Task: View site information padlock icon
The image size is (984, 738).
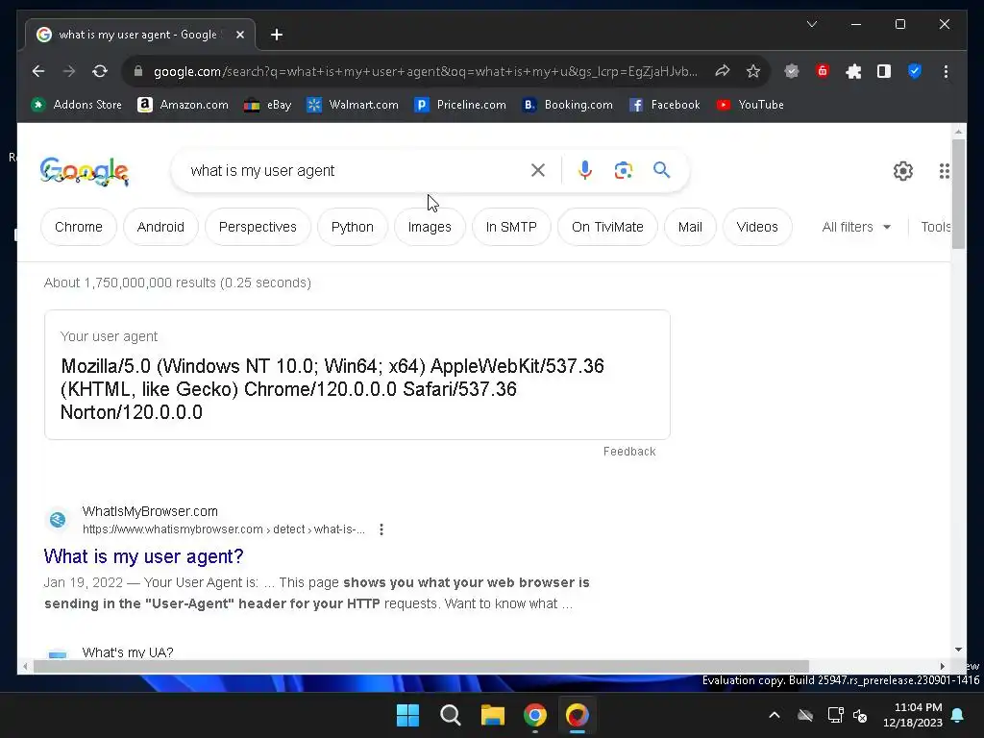Action: click(138, 71)
